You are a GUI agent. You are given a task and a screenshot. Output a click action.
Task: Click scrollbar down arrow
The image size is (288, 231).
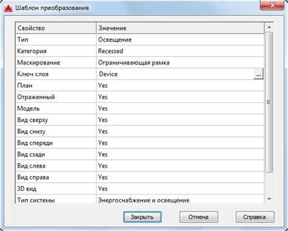269,199
